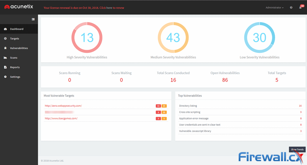307x165 pixels.
Task: Click Total Targets value 5
Action: click(277, 80)
